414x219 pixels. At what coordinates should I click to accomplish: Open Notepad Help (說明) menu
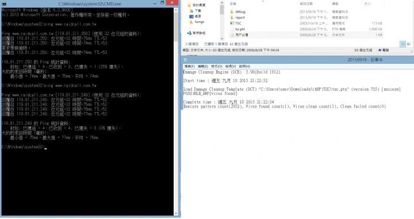244,66
